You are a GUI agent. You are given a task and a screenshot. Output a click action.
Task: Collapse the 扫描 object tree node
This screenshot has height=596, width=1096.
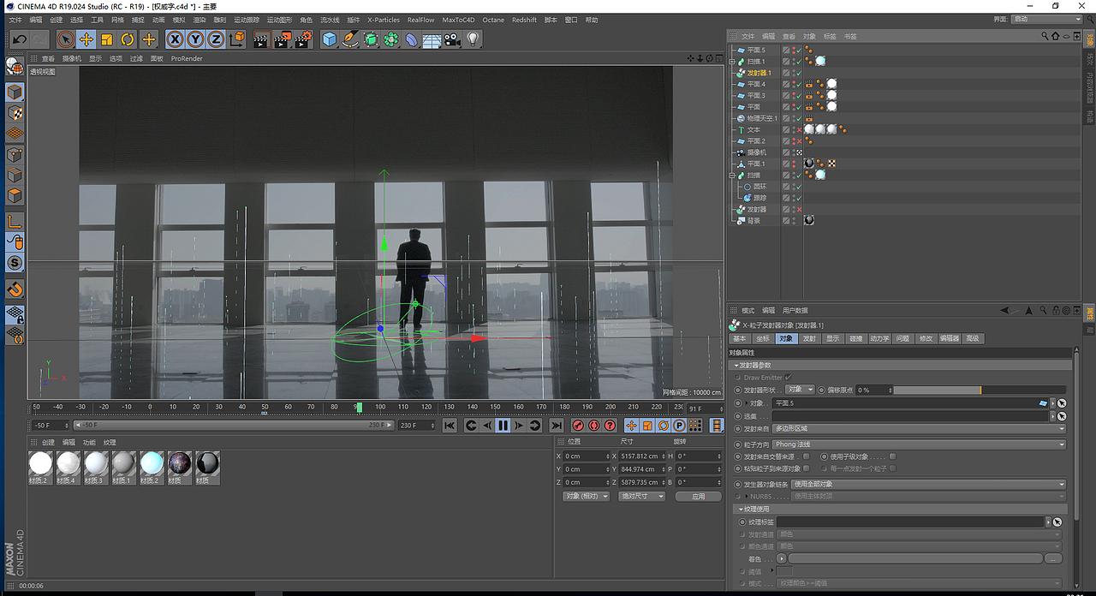[x=731, y=176]
